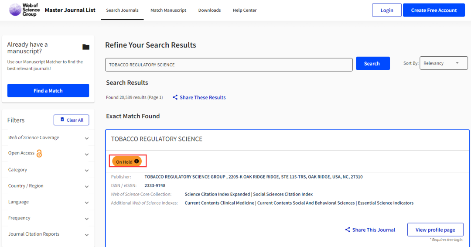Viewport: 471px width, 247px height.
Task: Click Requires free login note
Action: 447,240
